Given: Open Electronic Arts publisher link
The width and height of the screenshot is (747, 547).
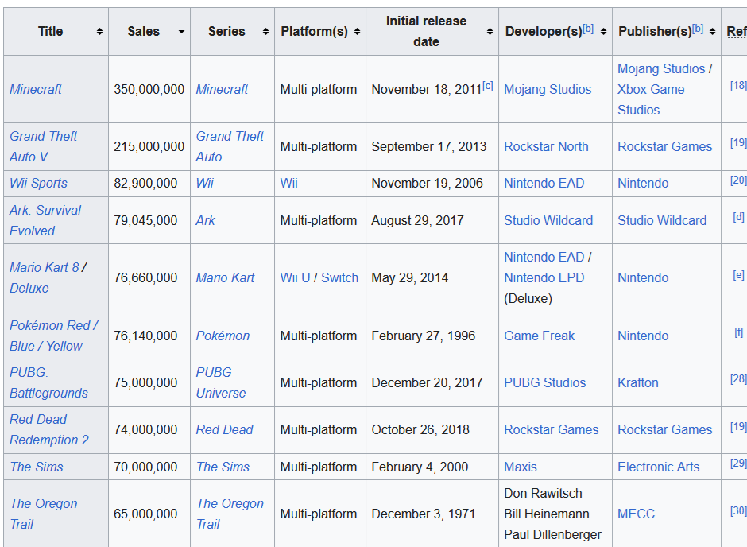Looking at the screenshot, I should point(658,467).
